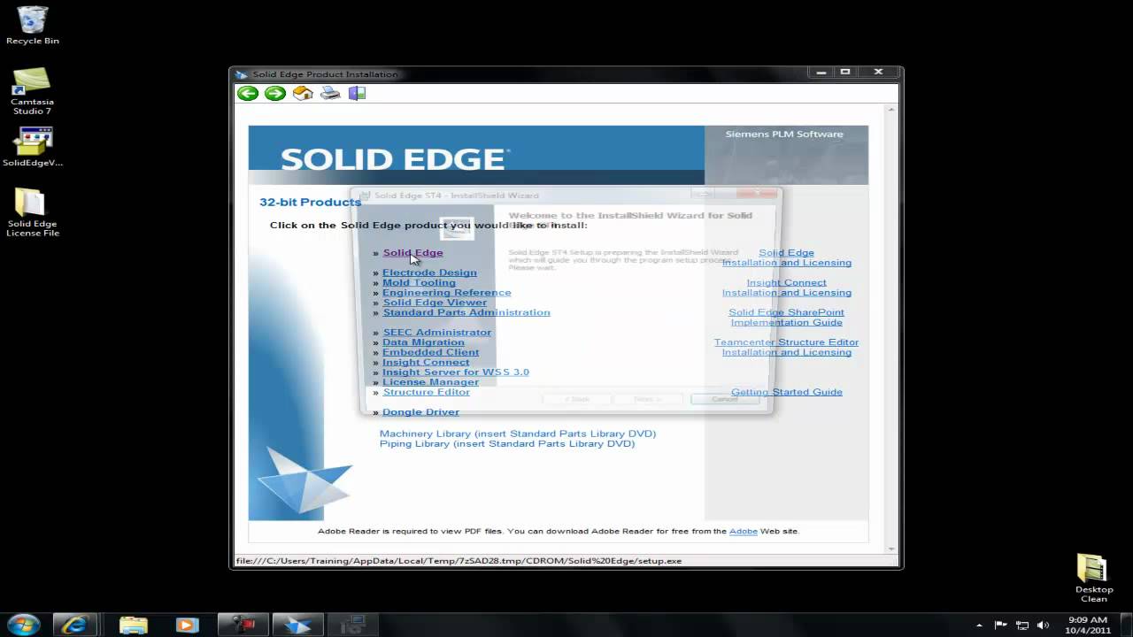Go to Home using the house icon
The height and width of the screenshot is (637, 1133).
[x=303, y=93]
